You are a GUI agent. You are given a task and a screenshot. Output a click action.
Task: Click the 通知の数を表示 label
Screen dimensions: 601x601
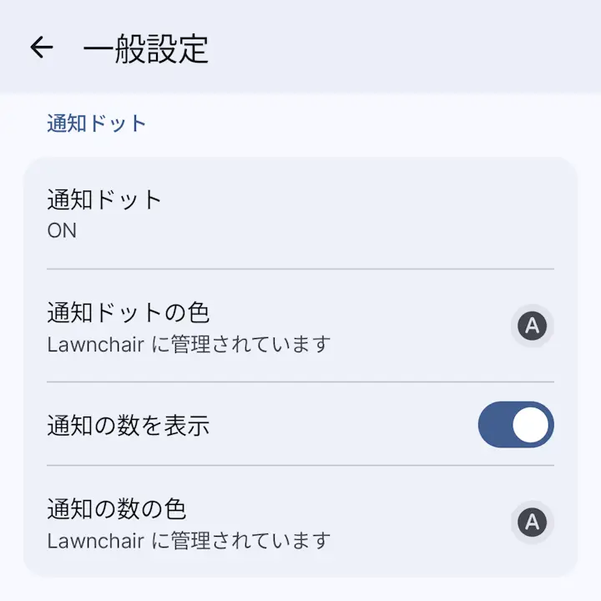coord(129,425)
